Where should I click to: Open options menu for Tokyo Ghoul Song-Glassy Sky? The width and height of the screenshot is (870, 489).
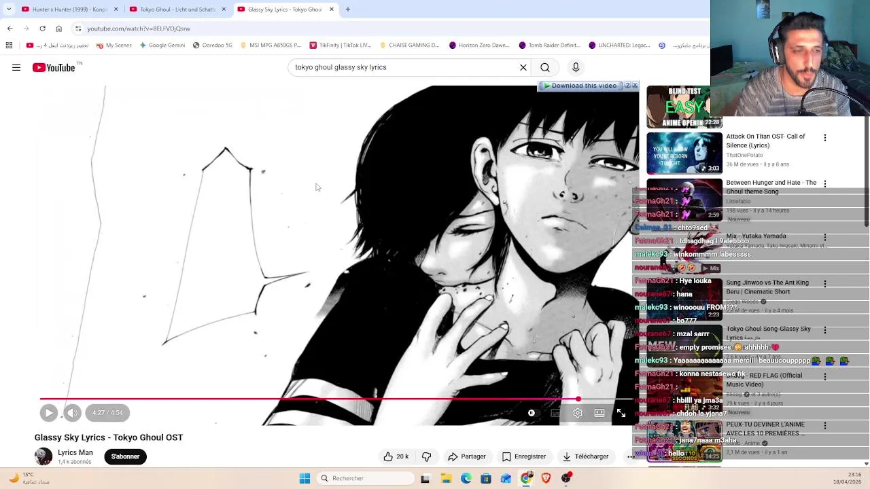825,330
